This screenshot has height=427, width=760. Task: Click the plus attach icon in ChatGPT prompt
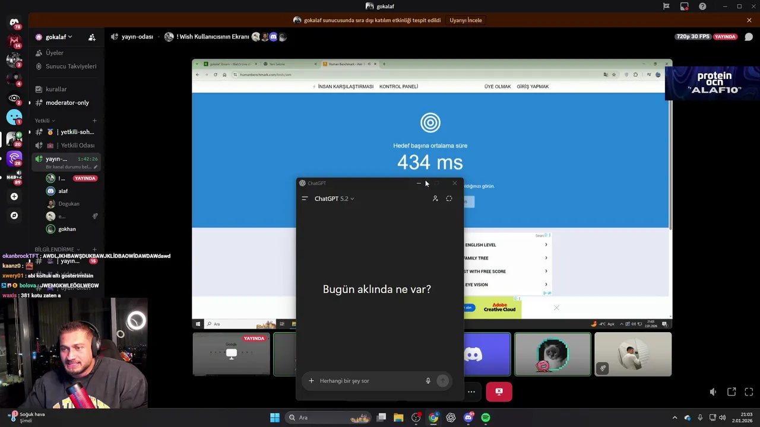(311, 381)
